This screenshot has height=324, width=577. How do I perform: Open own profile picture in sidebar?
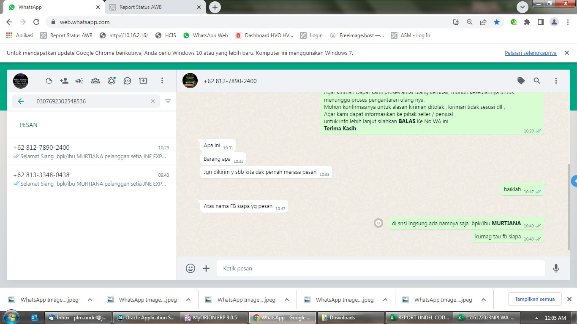(x=21, y=81)
